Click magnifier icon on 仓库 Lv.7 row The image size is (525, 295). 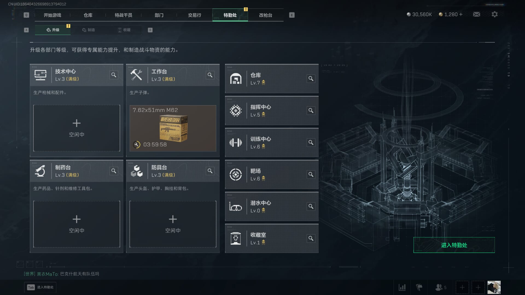tap(311, 79)
